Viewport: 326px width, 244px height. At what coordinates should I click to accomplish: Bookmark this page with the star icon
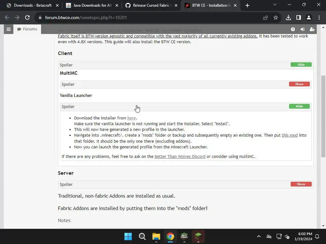click(276, 18)
